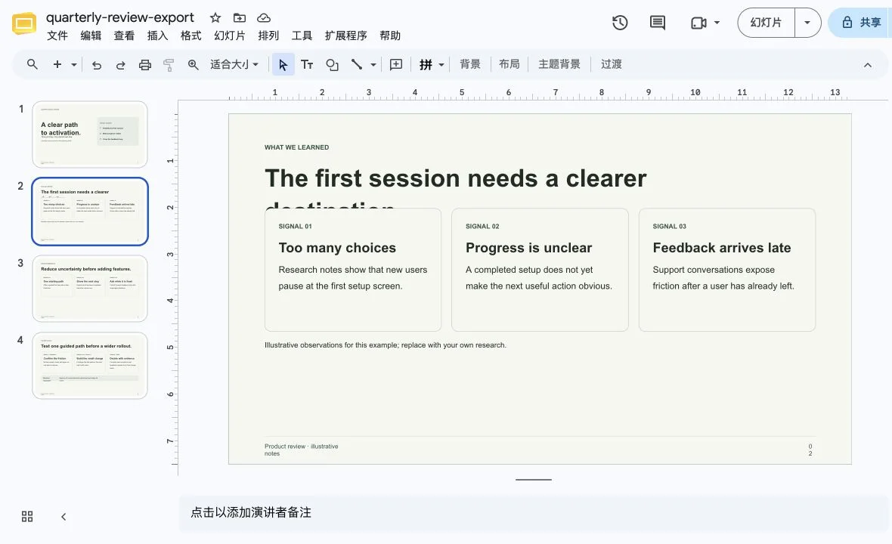This screenshot has width=892, height=544.
Task: Select slide 4 thumbnail
Action: pyautogui.click(x=90, y=366)
